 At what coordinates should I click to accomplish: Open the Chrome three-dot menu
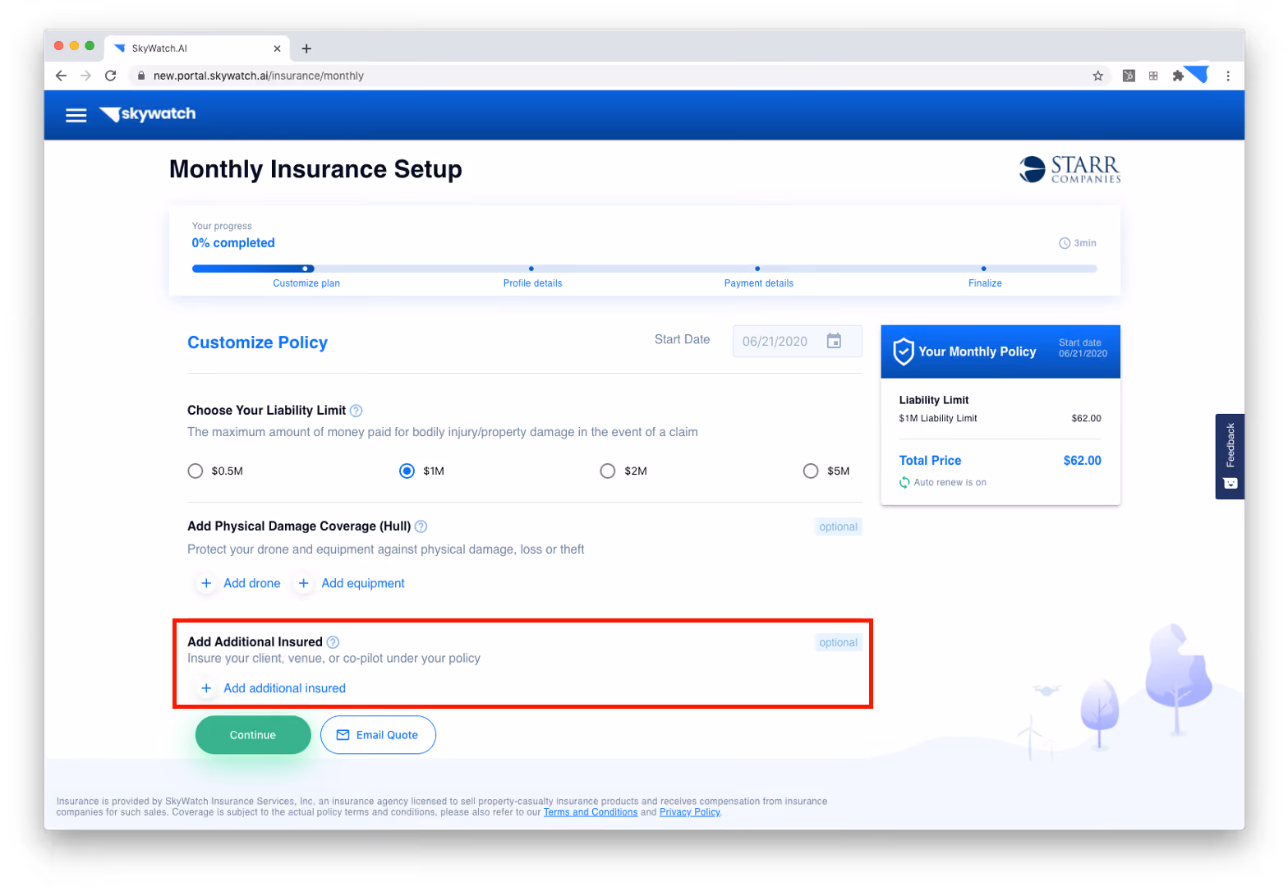click(x=1228, y=76)
